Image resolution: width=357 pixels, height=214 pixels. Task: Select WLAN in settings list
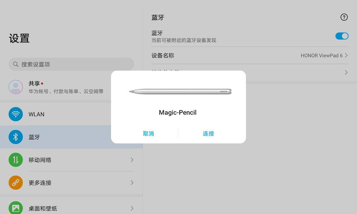71,114
